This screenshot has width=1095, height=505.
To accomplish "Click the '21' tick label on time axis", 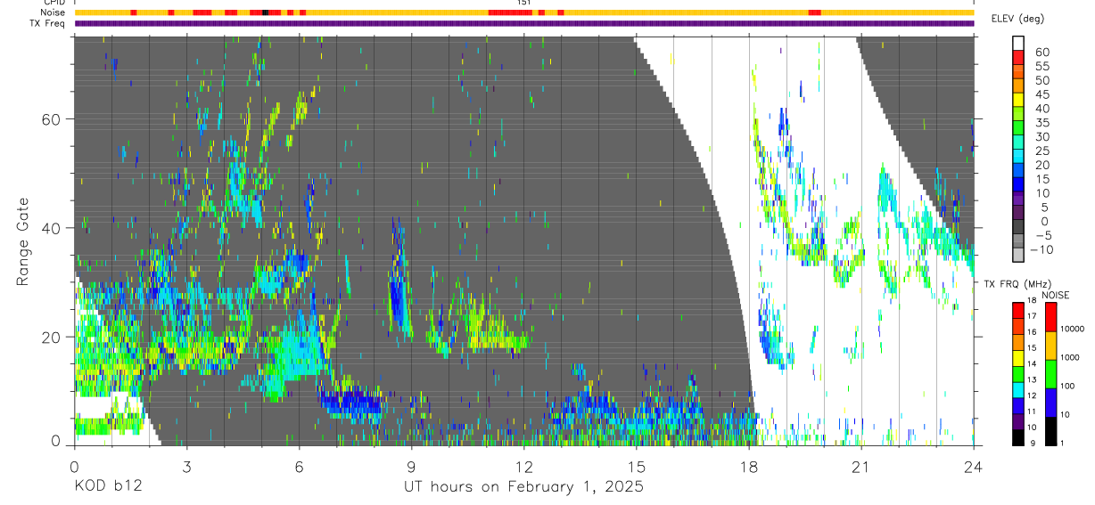I will click(861, 467).
